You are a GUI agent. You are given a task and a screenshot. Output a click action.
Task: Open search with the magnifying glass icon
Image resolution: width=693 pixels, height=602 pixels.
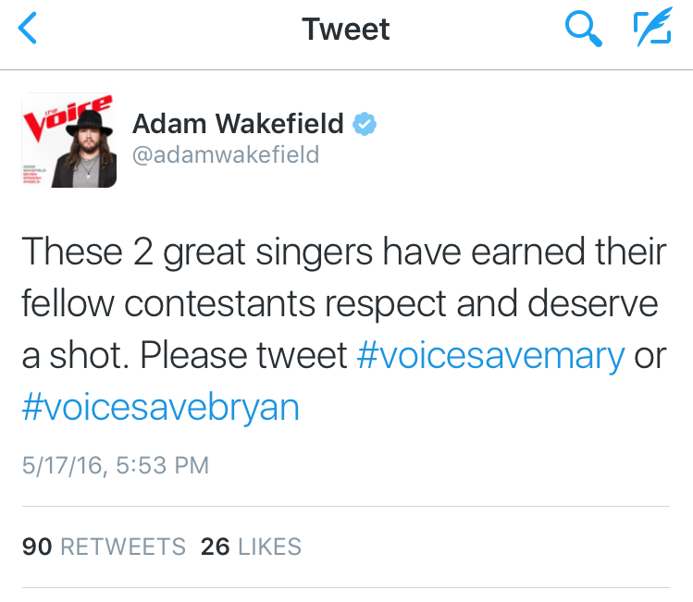(584, 29)
